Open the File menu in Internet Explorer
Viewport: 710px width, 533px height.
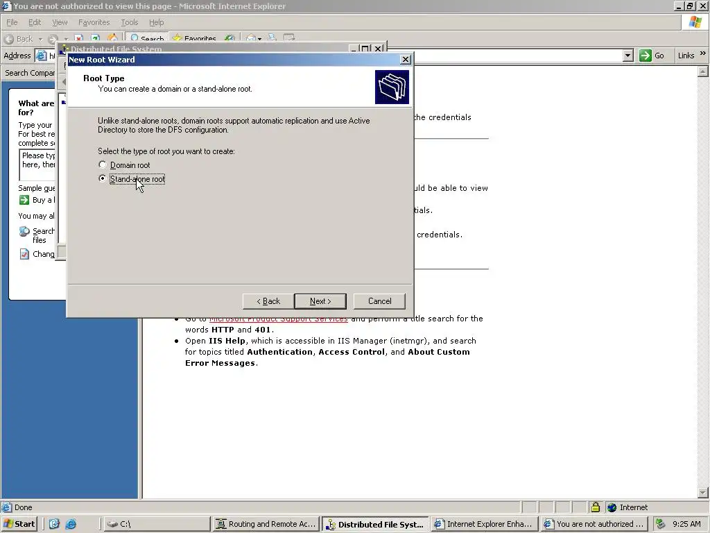[12, 22]
